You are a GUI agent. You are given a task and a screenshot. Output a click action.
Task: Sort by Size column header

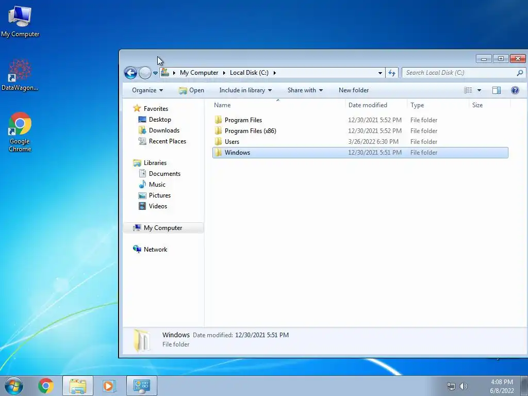pos(490,105)
